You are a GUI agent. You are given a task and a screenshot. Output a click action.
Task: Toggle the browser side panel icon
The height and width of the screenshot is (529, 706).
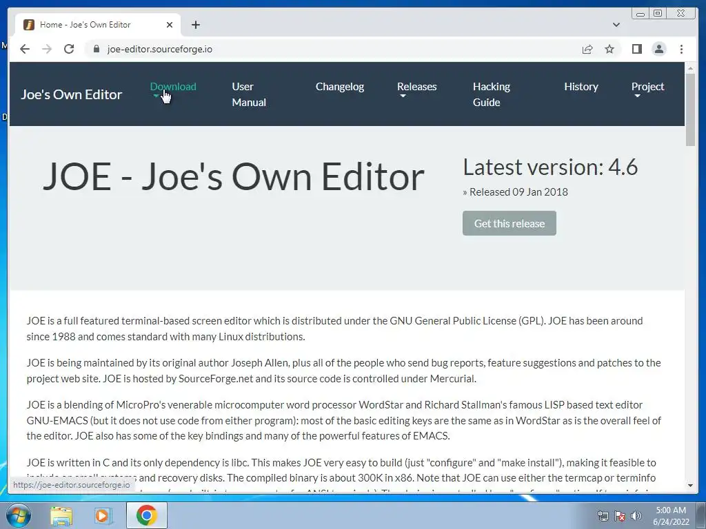636,49
